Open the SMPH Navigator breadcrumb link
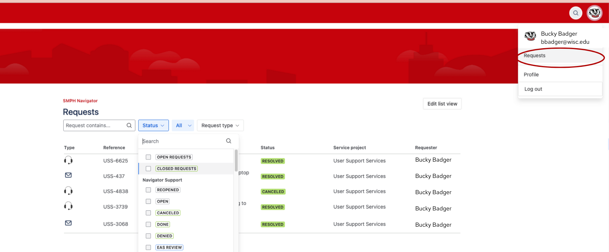Screen dimensions: 609x252 point(80,101)
